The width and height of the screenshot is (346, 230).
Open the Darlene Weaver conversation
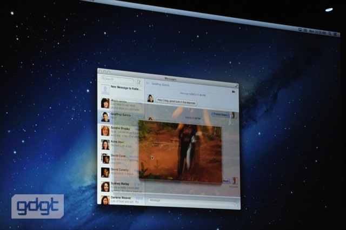pyautogui.click(x=121, y=200)
